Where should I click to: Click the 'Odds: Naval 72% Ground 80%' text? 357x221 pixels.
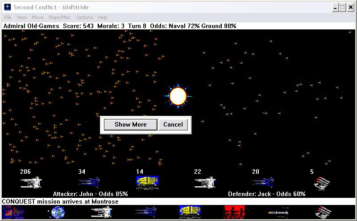point(193,26)
